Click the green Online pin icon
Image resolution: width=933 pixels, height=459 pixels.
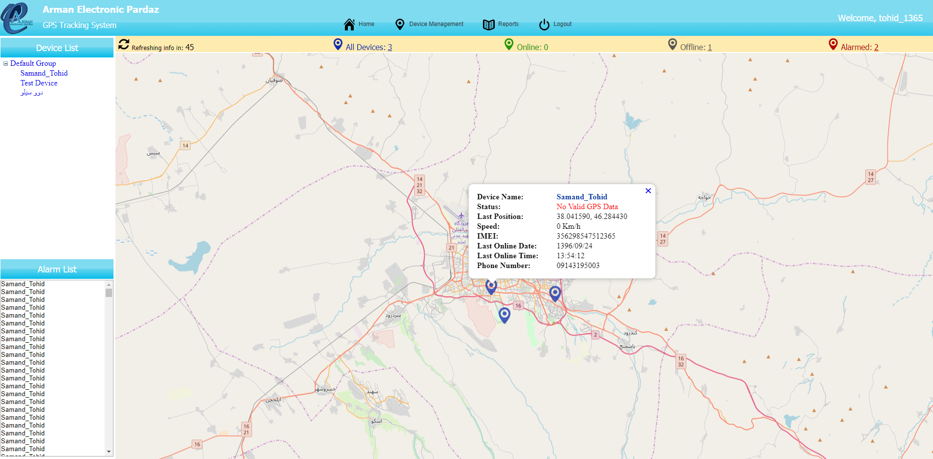[x=509, y=44]
